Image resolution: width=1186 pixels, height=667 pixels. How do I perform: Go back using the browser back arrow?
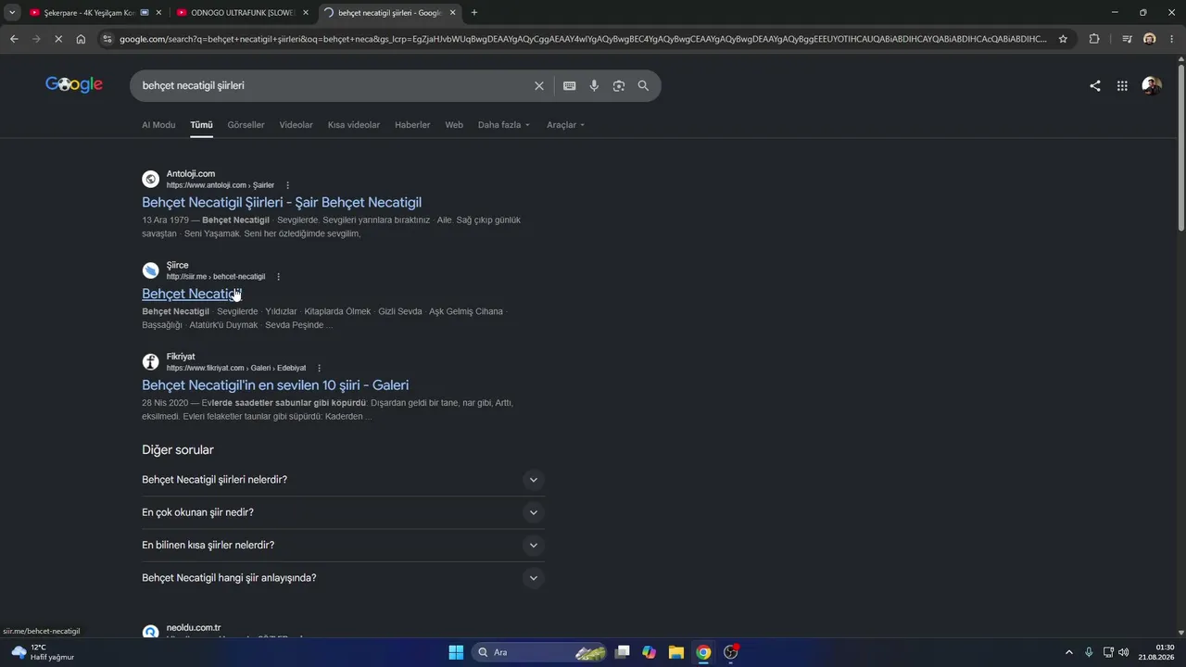(14, 39)
